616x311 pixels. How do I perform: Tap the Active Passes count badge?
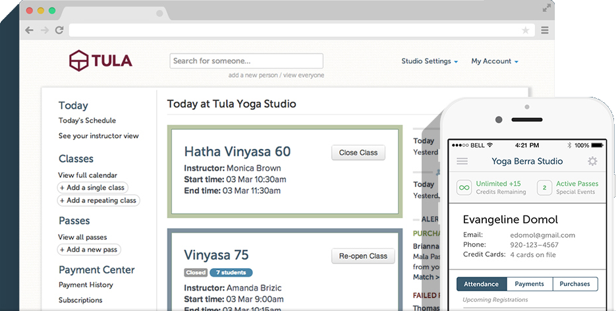544,188
